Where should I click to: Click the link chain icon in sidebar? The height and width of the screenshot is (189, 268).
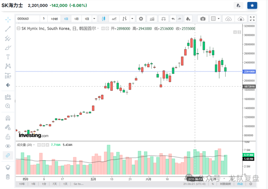point(8,155)
